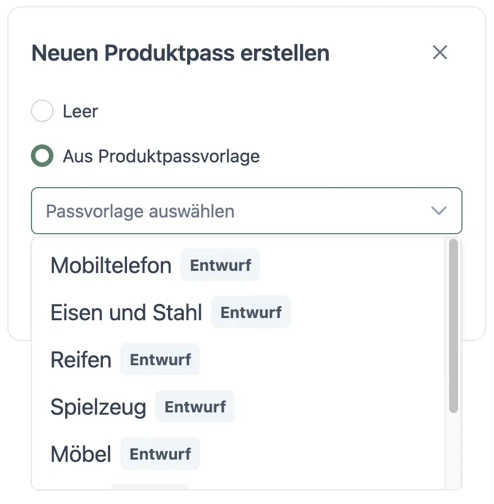Viewport: 494px width, 504px height.
Task: Select the Leer radio button
Action: (42, 111)
